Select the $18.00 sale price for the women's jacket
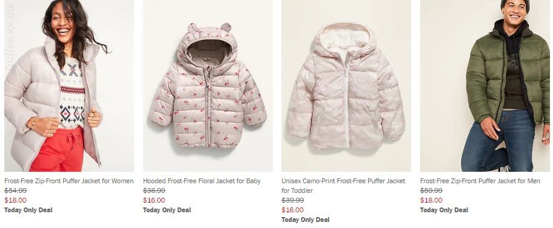Image resolution: width=553 pixels, height=228 pixels. click(15, 200)
